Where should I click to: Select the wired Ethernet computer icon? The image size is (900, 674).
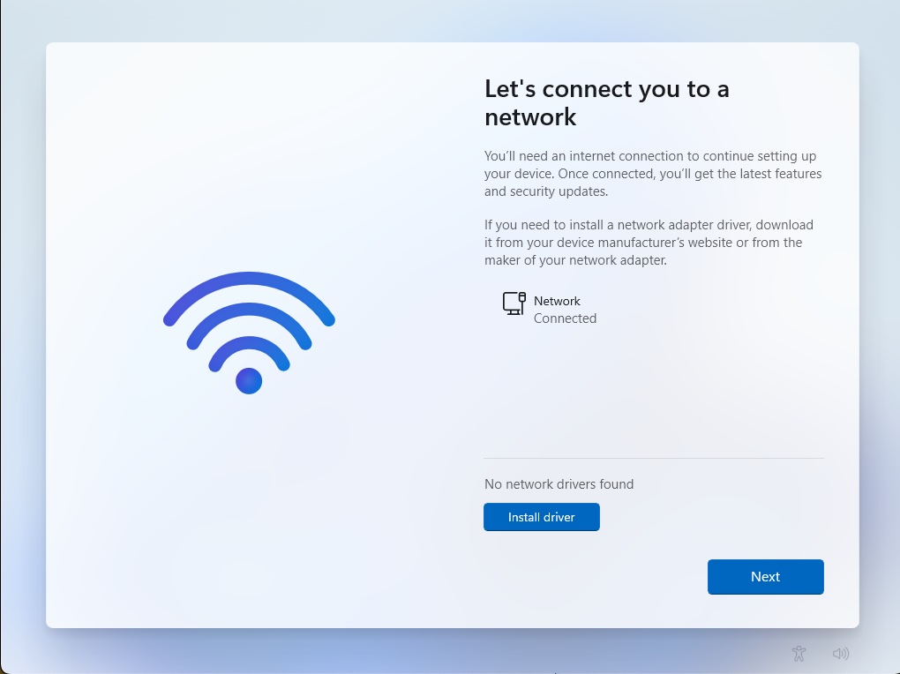tap(514, 303)
